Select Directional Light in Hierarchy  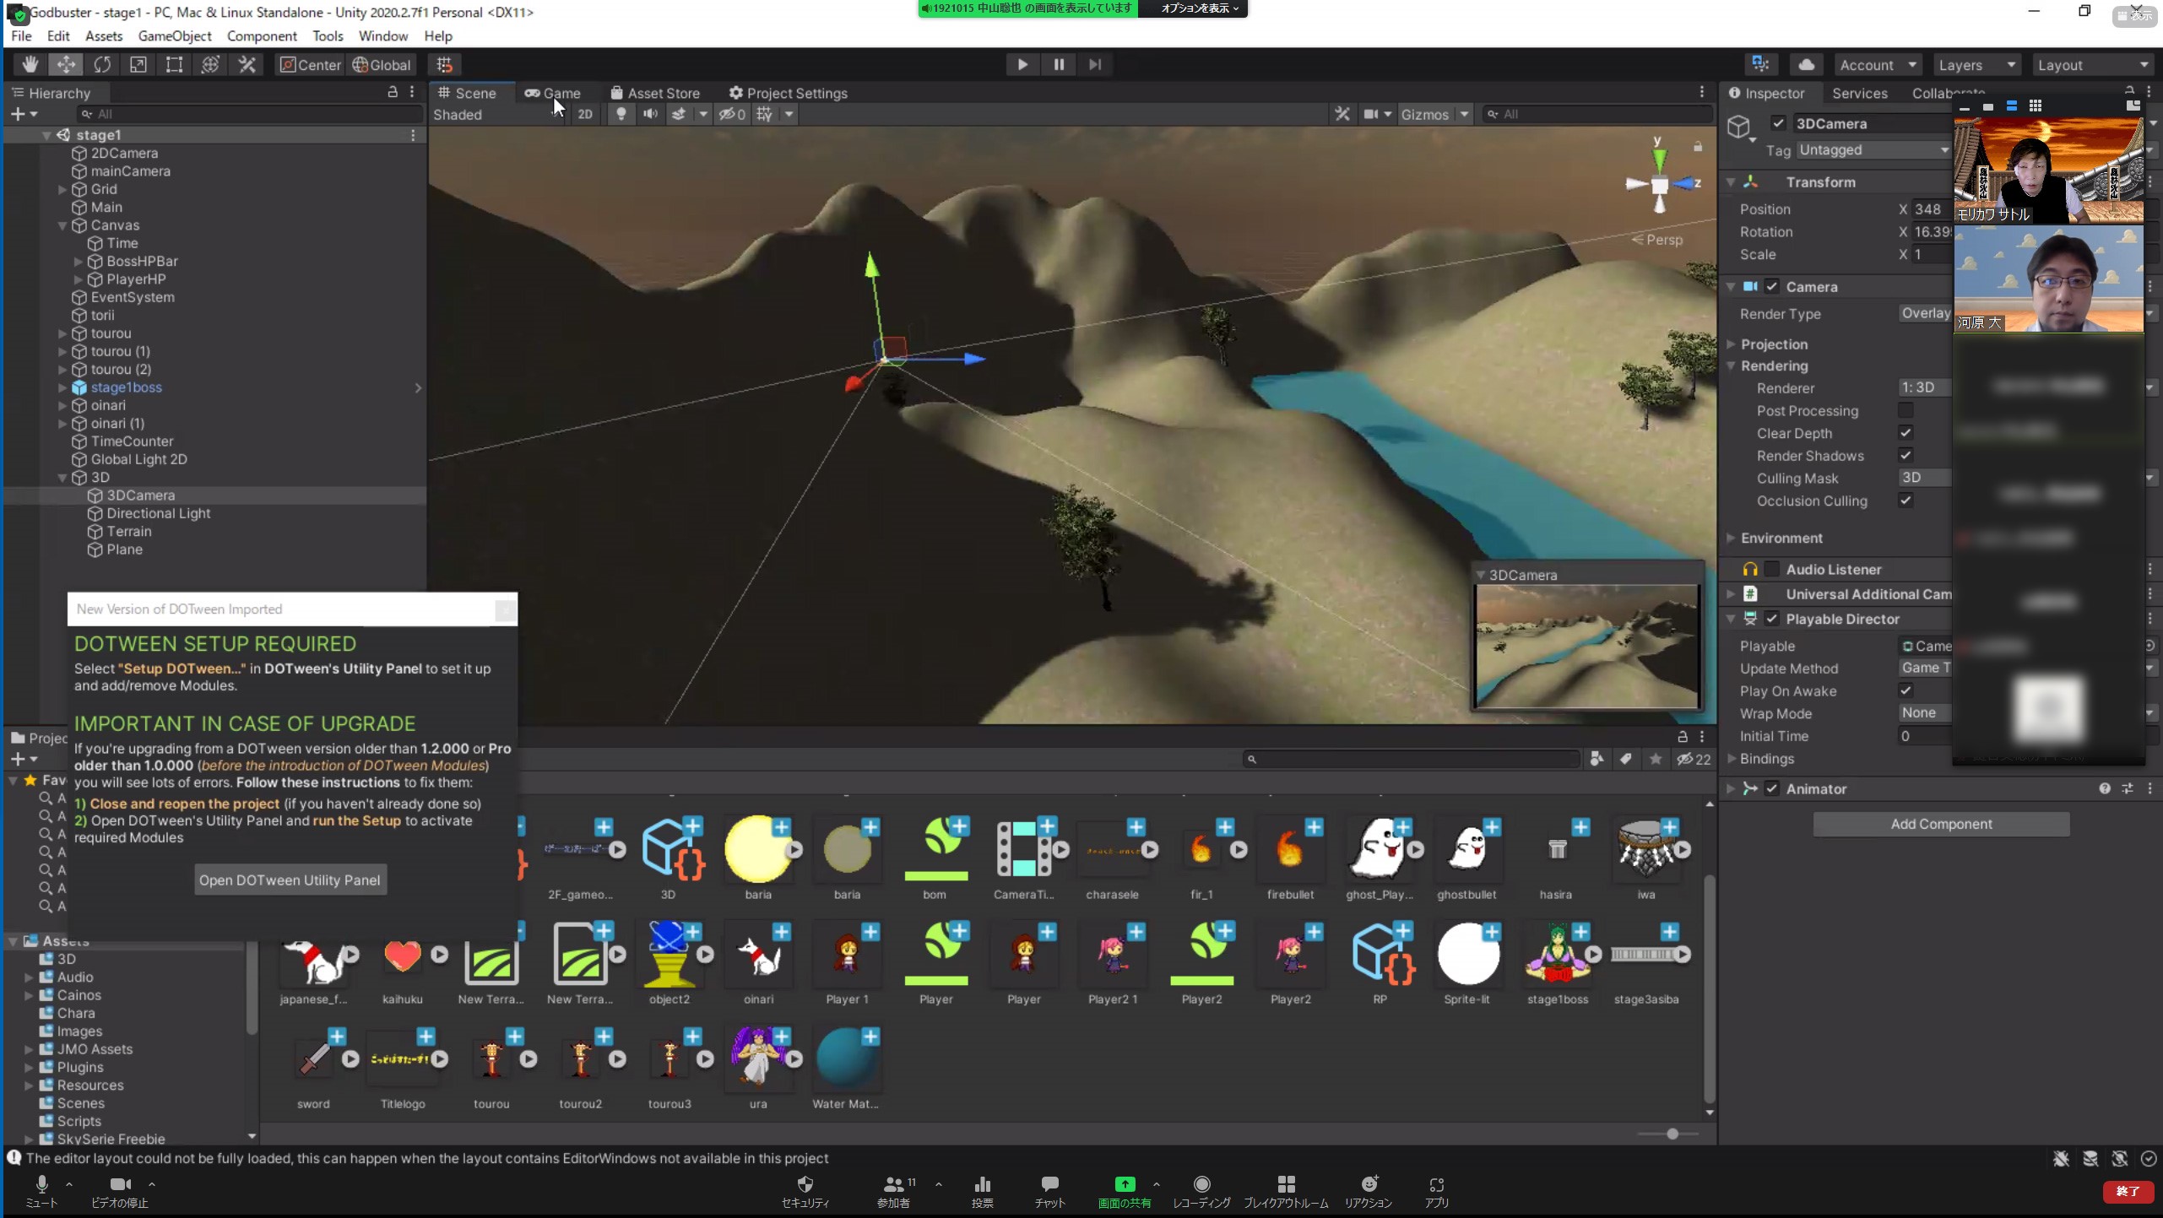(159, 513)
